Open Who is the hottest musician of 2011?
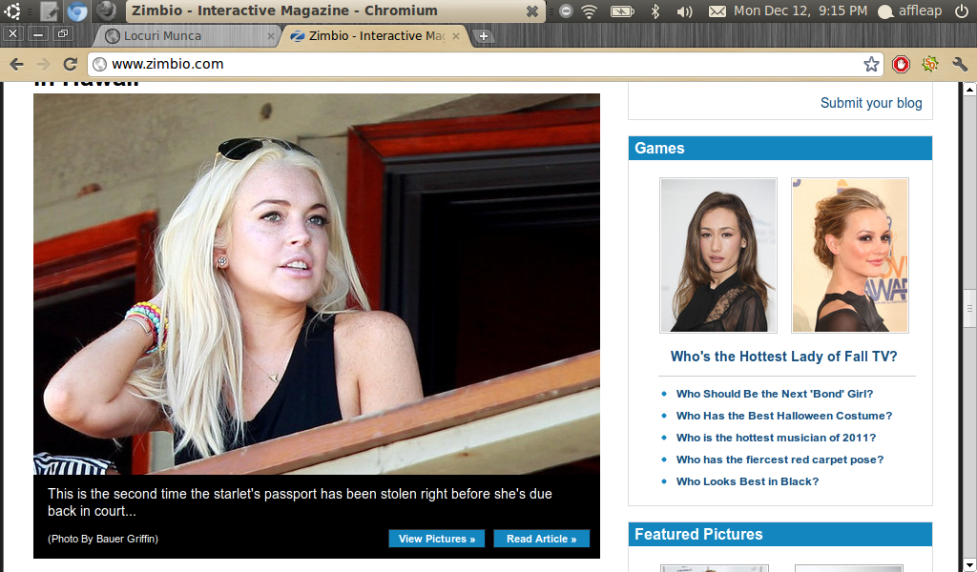 776,438
